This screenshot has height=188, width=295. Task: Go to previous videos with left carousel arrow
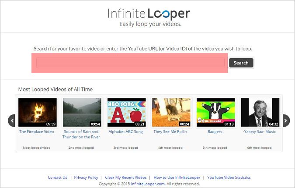tap(12, 121)
